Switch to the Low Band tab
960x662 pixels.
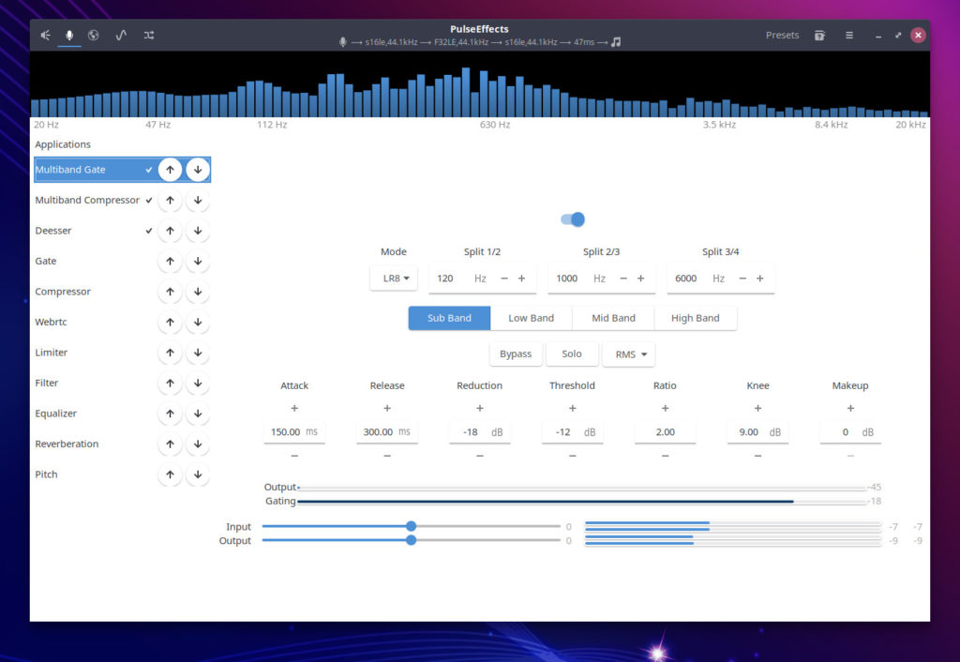tap(532, 319)
